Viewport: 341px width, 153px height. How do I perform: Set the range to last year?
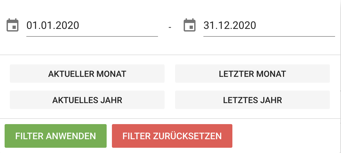pos(252,100)
